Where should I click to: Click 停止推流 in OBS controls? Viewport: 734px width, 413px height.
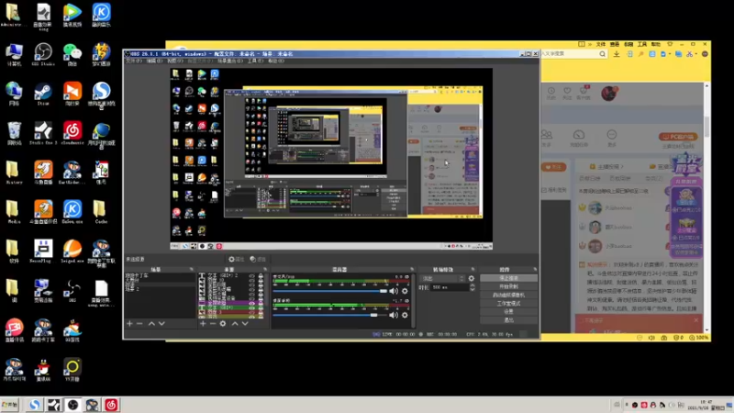(x=508, y=278)
